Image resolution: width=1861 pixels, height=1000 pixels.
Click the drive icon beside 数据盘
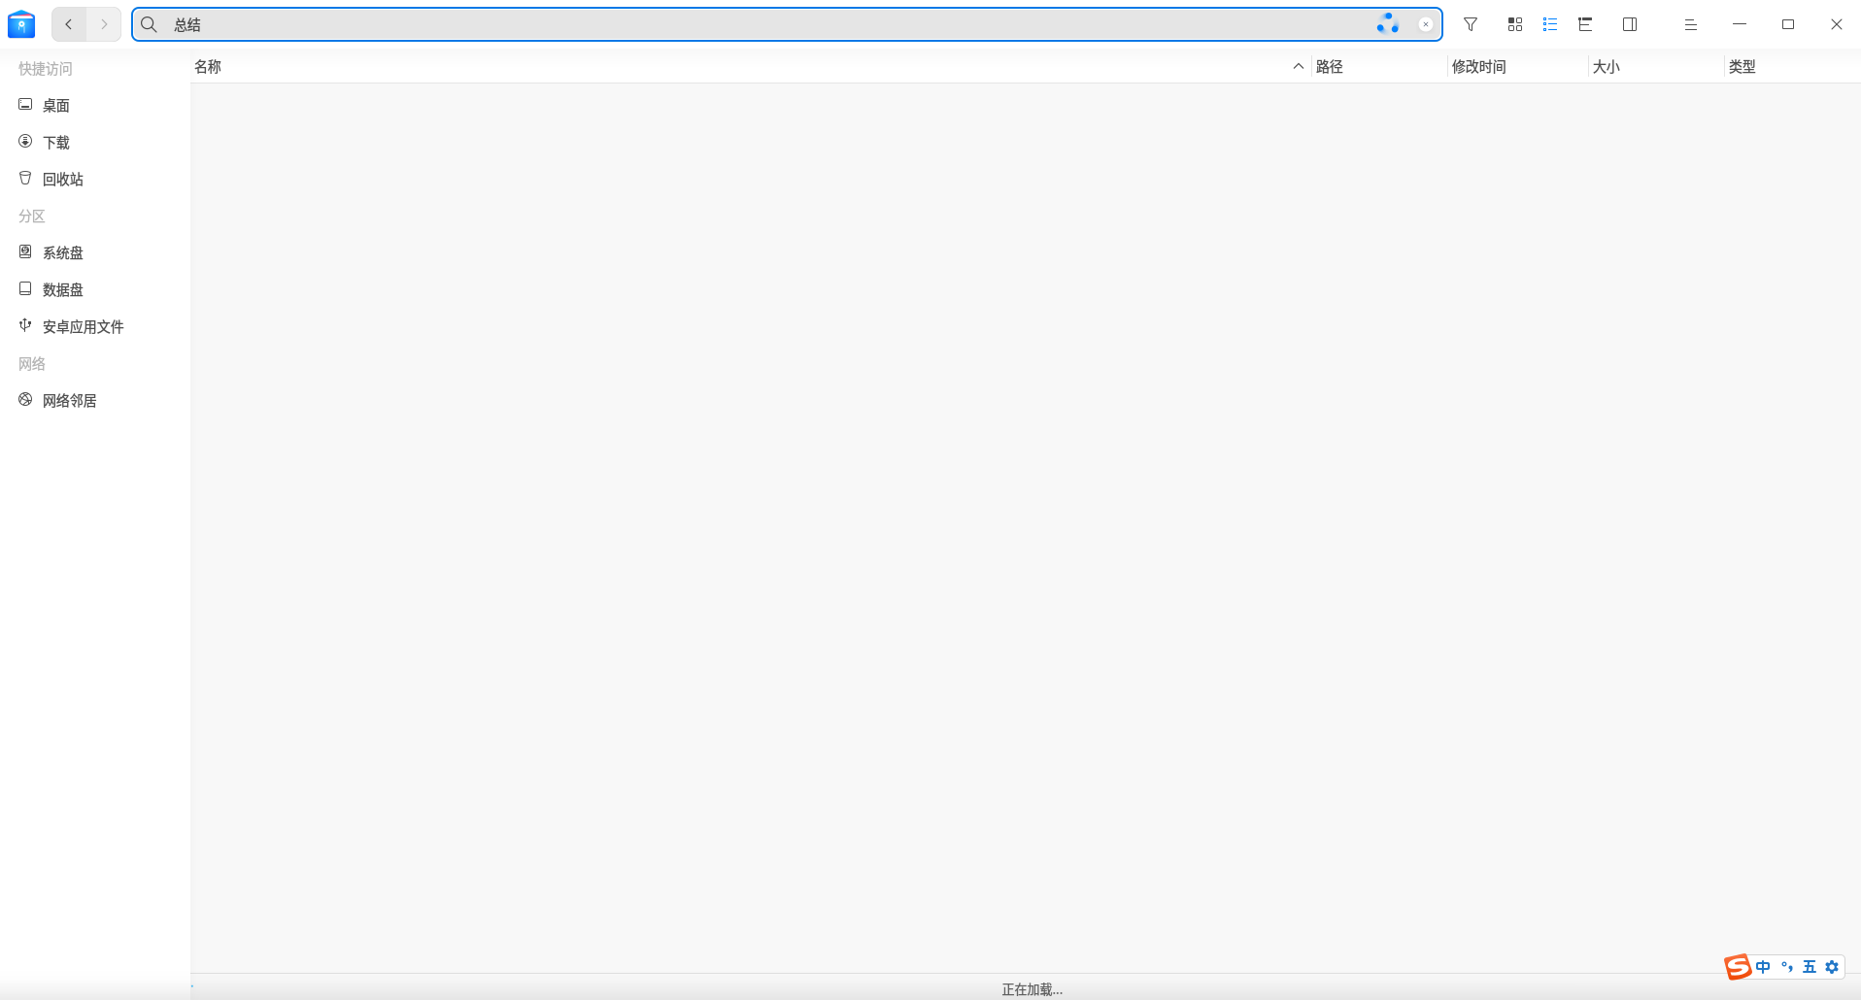(25, 288)
